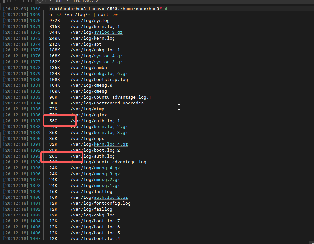Click line number 1380
Viewport: 314px width, 244px height.
click(35, 79)
